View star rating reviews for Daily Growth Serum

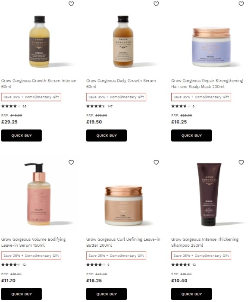(99, 106)
